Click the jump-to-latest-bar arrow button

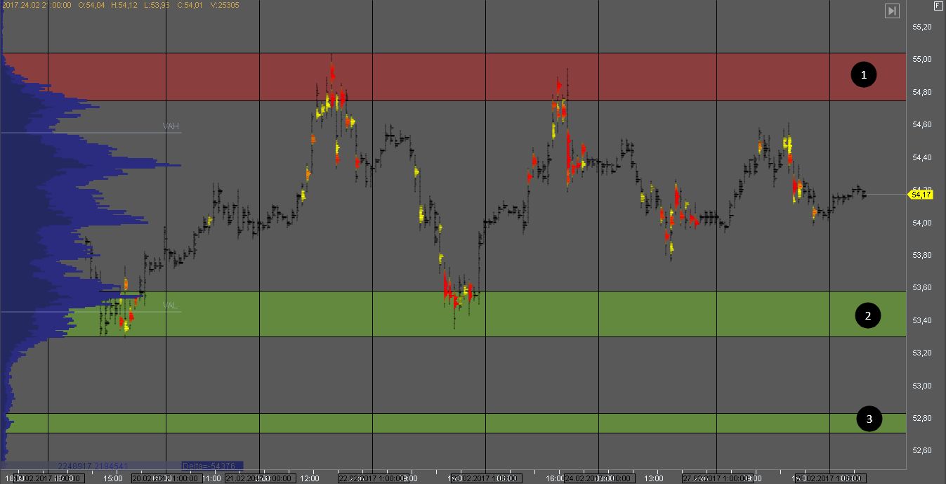[892, 11]
